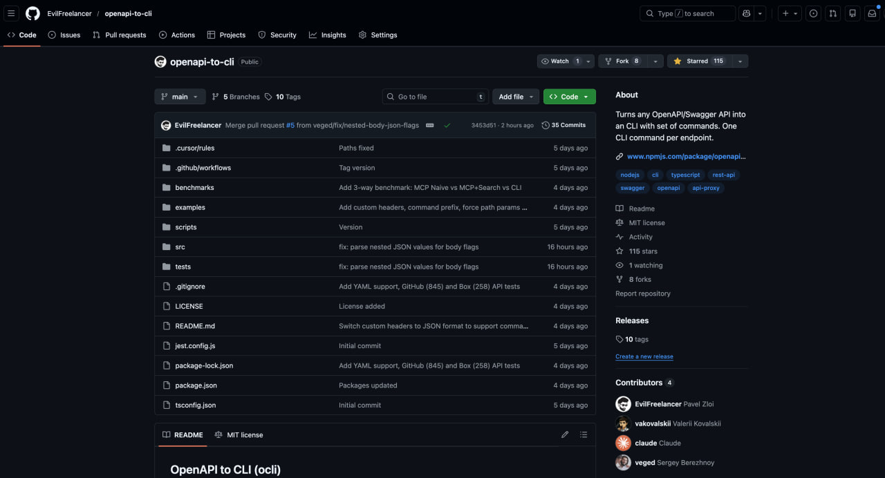Click EvilFreelancer avatar in commit row
Image resolution: width=885 pixels, height=478 pixels.
click(166, 125)
